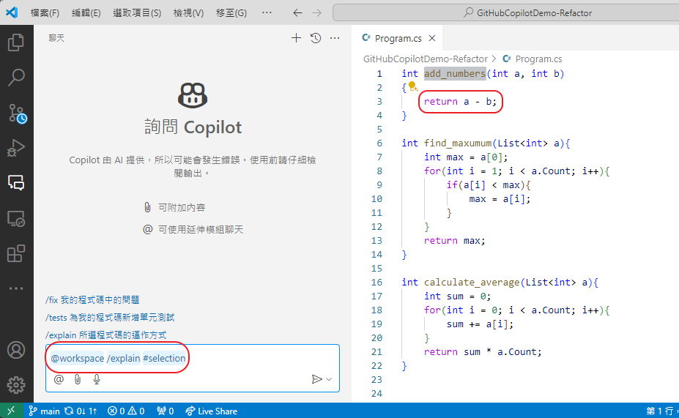Viewport: 679px width, 418px height.
Task: Go forward with the navigation arrow
Action: point(317,13)
